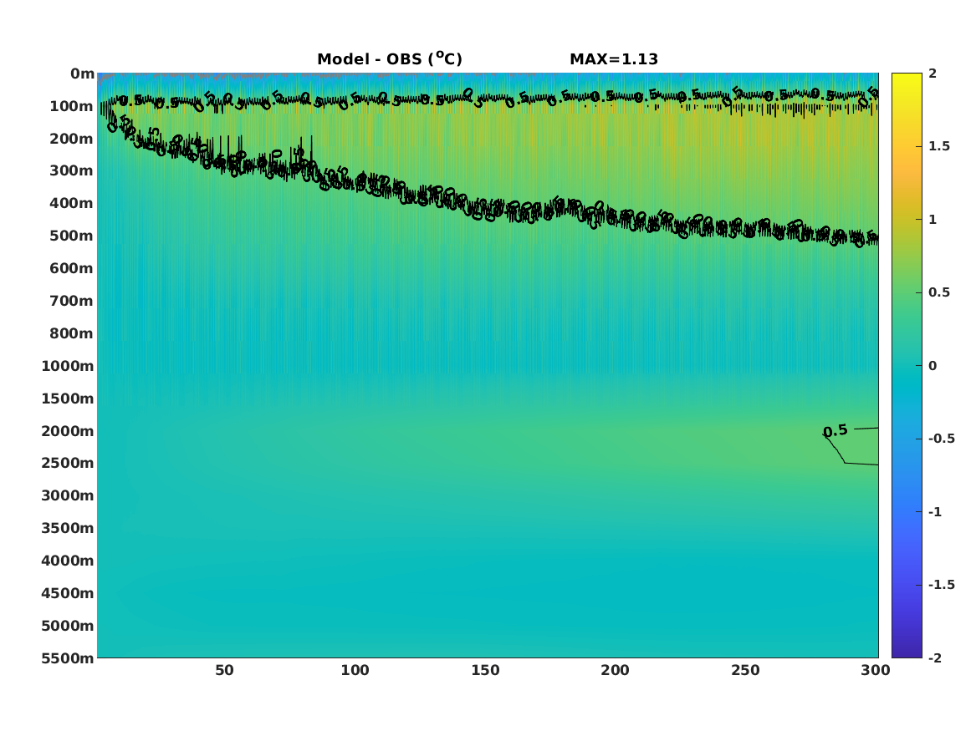Click the '100m' depth axis label
This screenshot has width=976, height=731.
[72, 106]
